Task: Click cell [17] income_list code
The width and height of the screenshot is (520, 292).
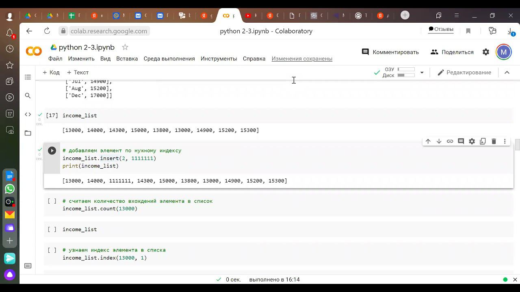Action: tap(80, 116)
